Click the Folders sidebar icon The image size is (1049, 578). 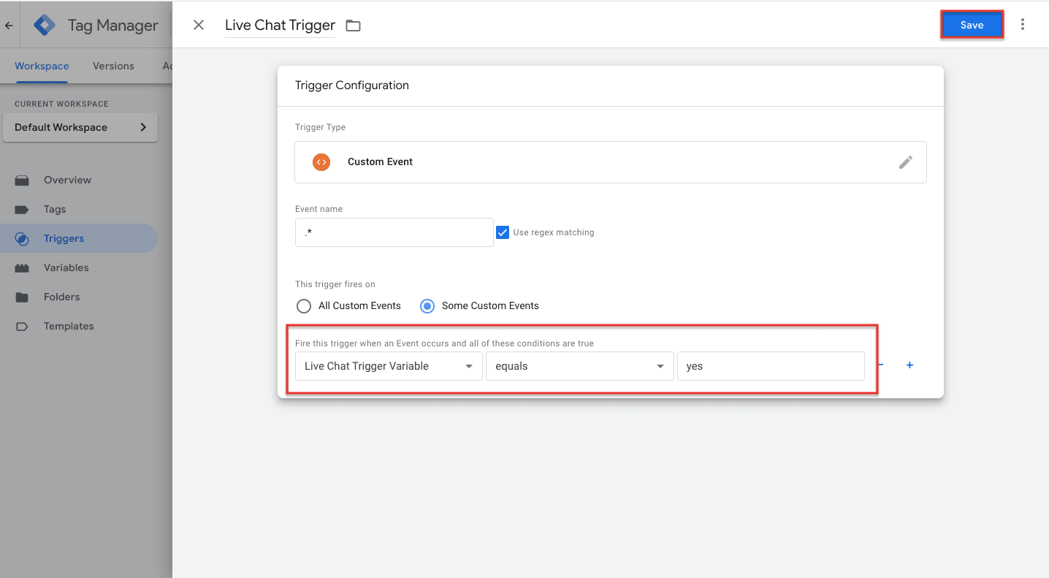[x=22, y=297]
